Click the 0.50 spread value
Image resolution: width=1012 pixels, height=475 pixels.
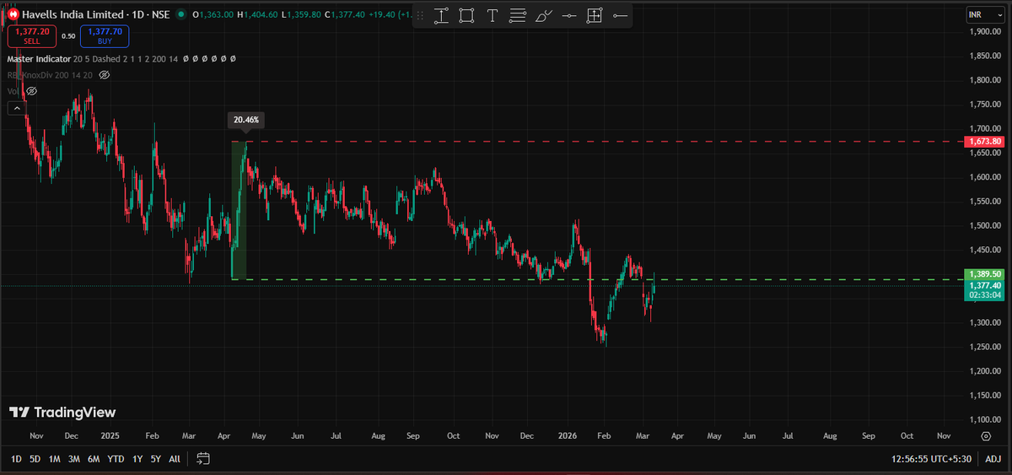point(67,35)
